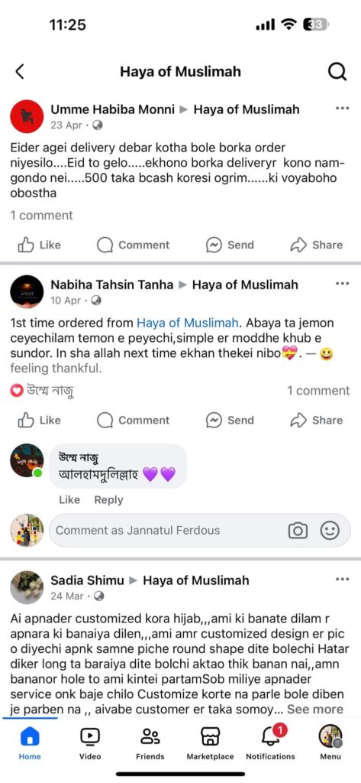Open search with the magnifier icon
This screenshot has width=361, height=783.
point(337,72)
